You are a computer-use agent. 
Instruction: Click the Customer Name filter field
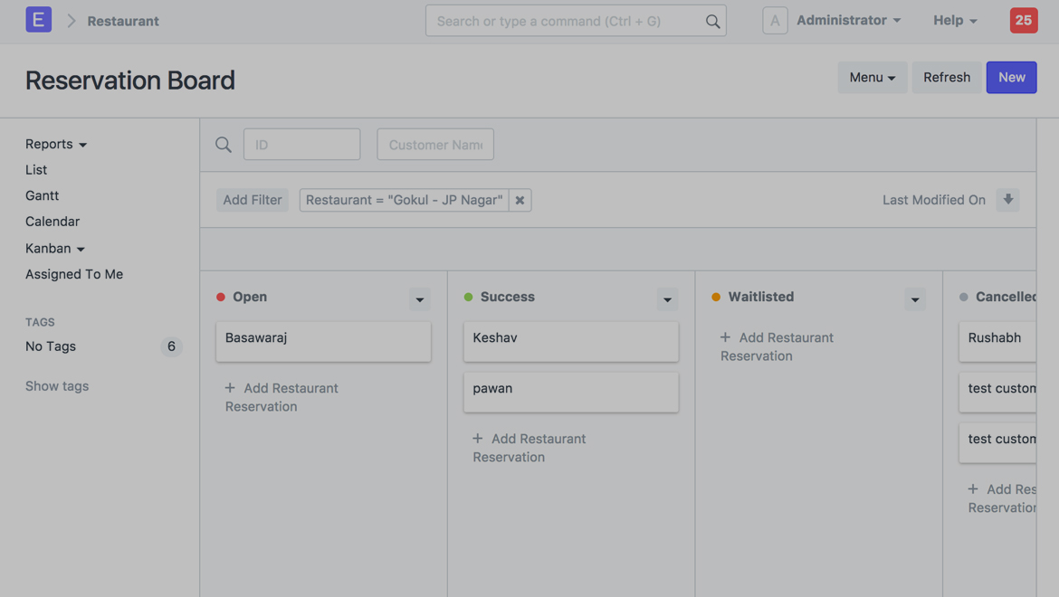435,145
